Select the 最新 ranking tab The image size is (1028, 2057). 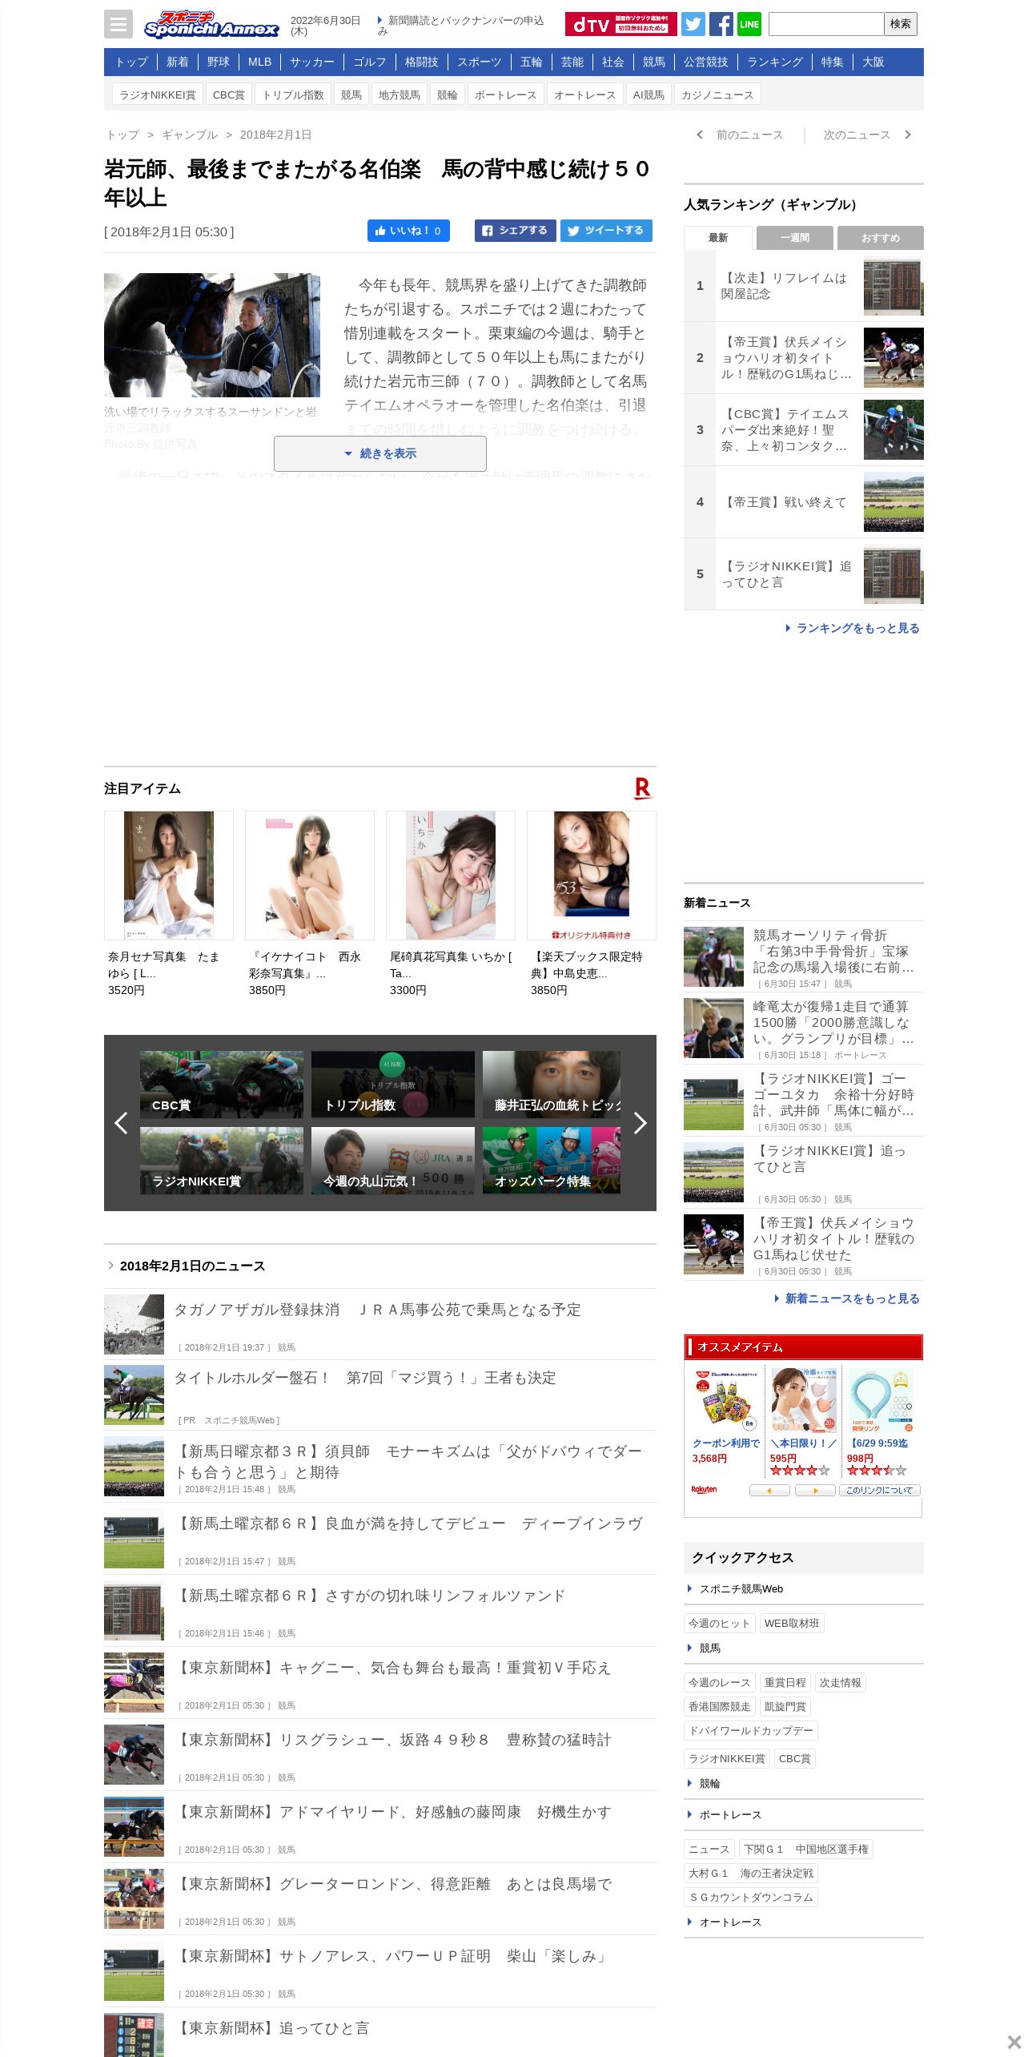click(718, 238)
